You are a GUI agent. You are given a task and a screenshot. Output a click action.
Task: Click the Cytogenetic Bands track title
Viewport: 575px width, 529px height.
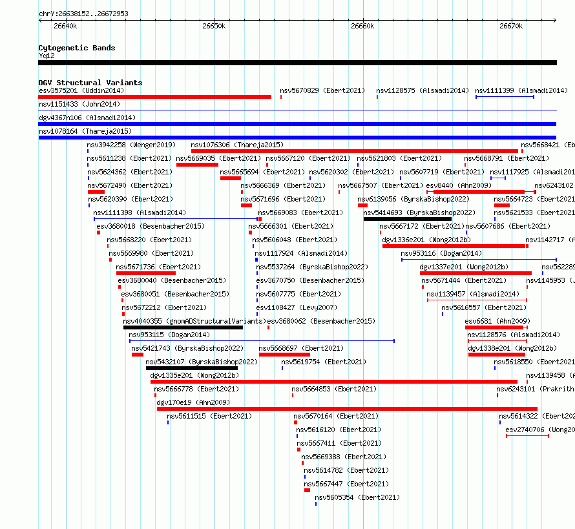tap(77, 48)
